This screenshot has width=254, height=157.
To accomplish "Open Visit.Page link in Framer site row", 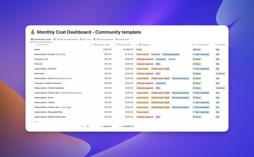I will point(66,107).
